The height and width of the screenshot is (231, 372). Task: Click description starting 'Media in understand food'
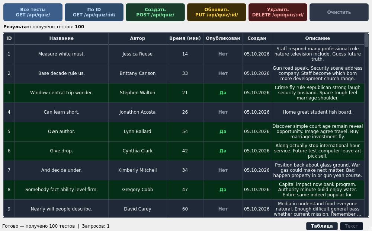[x=318, y=209]
